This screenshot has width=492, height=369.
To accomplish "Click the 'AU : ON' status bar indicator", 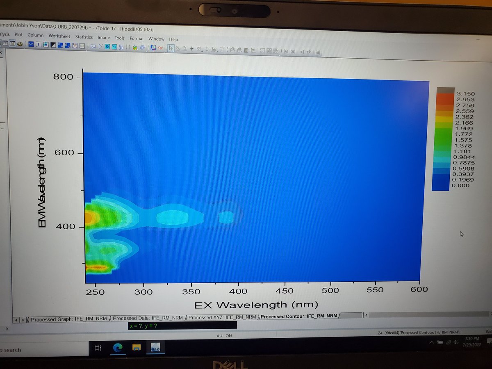I will 224,335.
